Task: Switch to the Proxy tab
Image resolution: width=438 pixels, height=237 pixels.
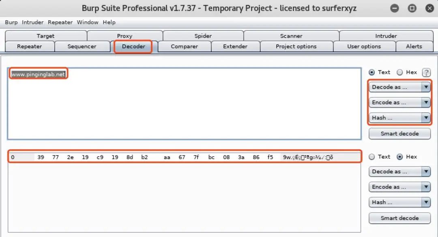Action: point(125,36)
